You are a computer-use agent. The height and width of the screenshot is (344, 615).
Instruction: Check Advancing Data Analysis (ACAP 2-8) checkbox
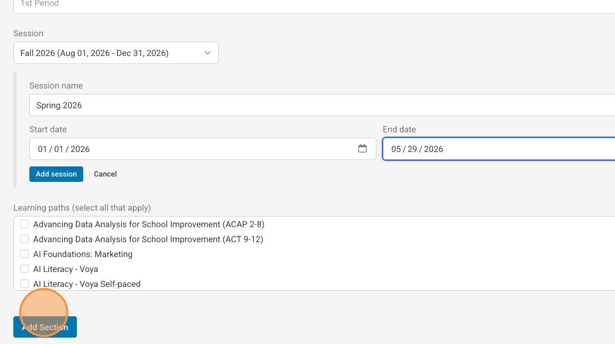(x=25, y=224)
